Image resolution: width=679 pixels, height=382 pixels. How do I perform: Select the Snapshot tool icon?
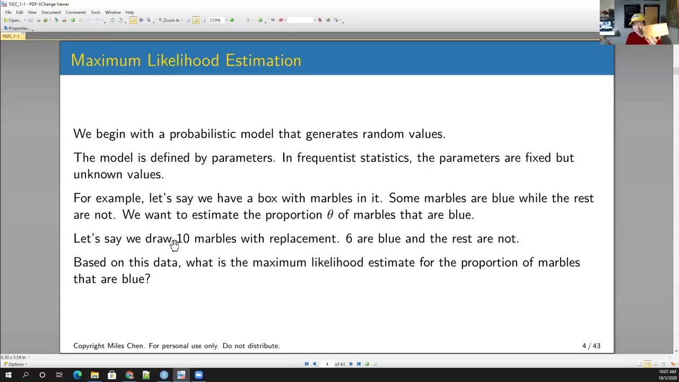[x=141, y=20]
